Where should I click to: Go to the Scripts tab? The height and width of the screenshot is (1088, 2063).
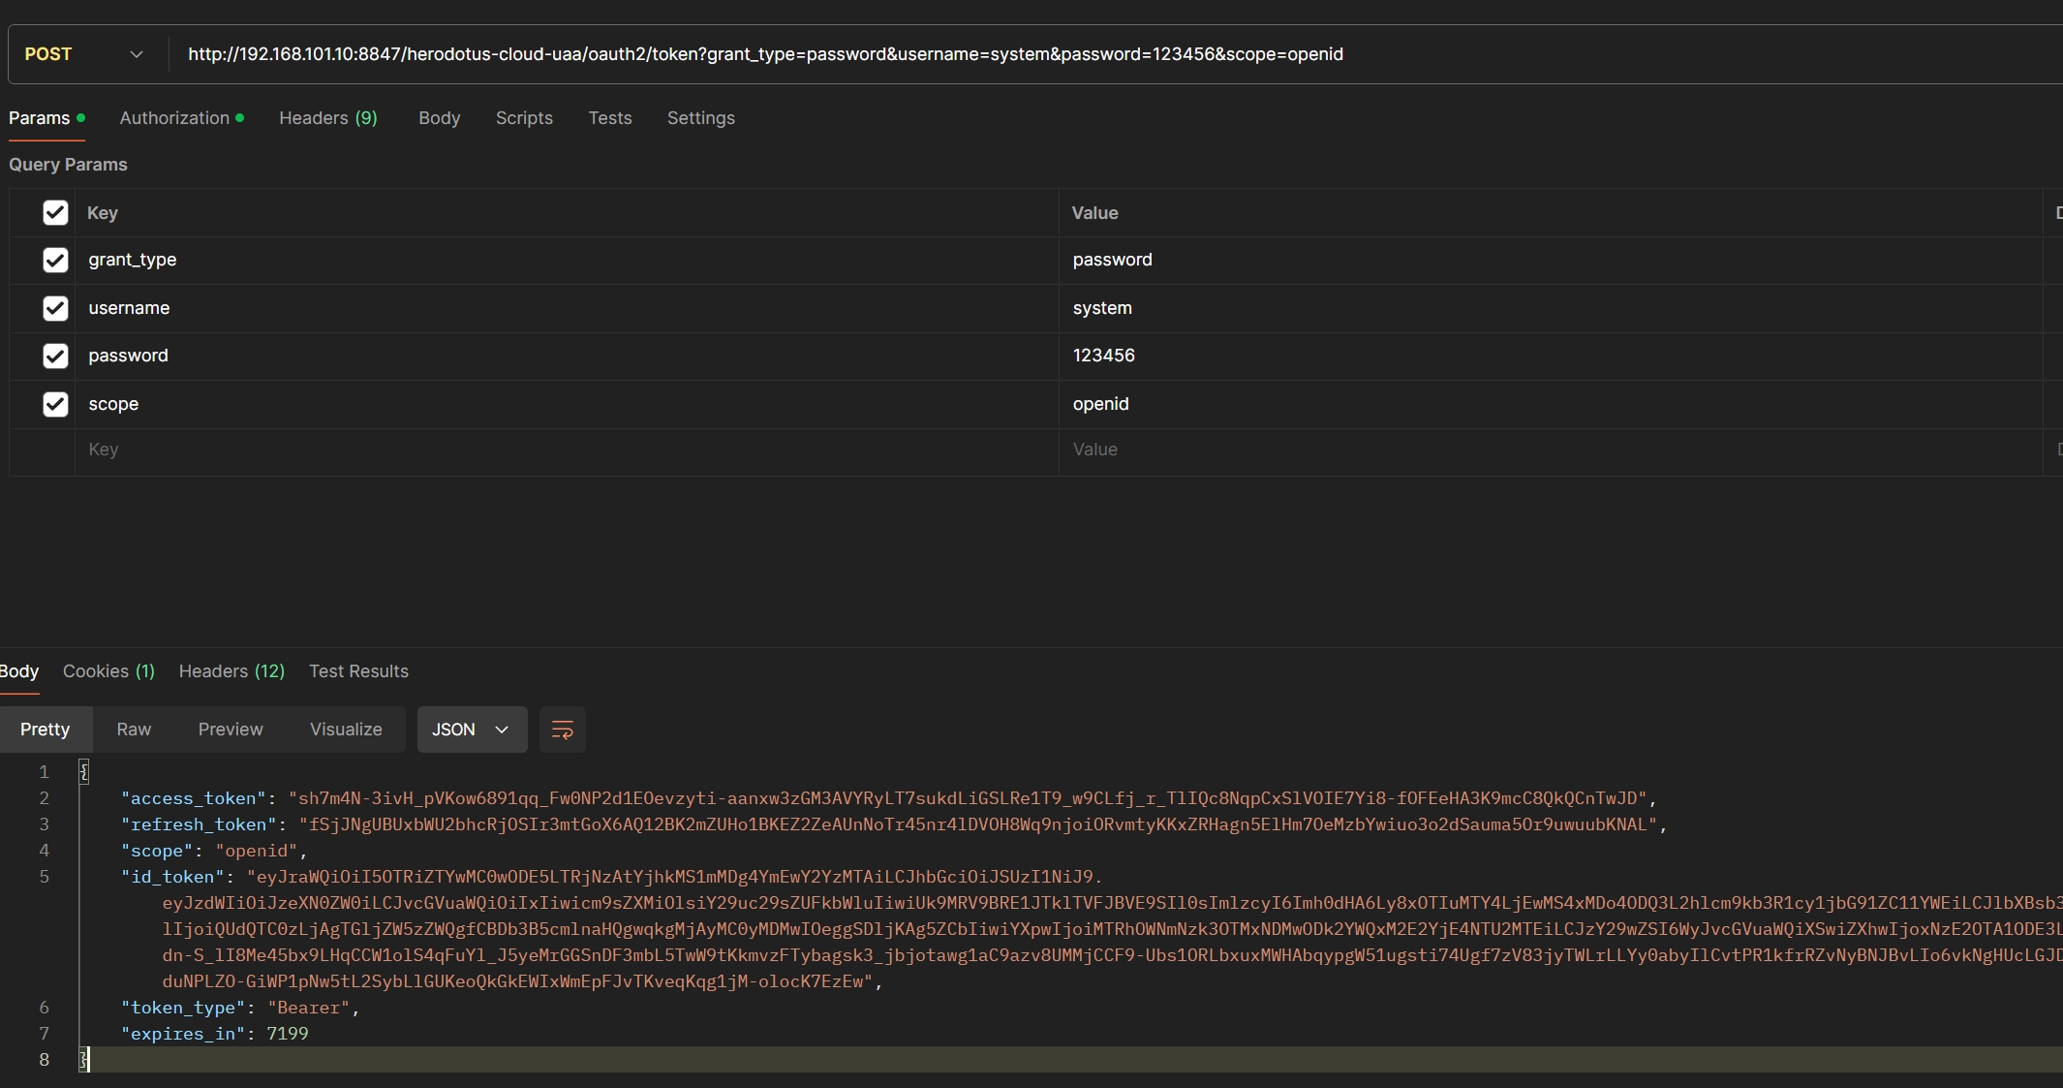[524, 118]
